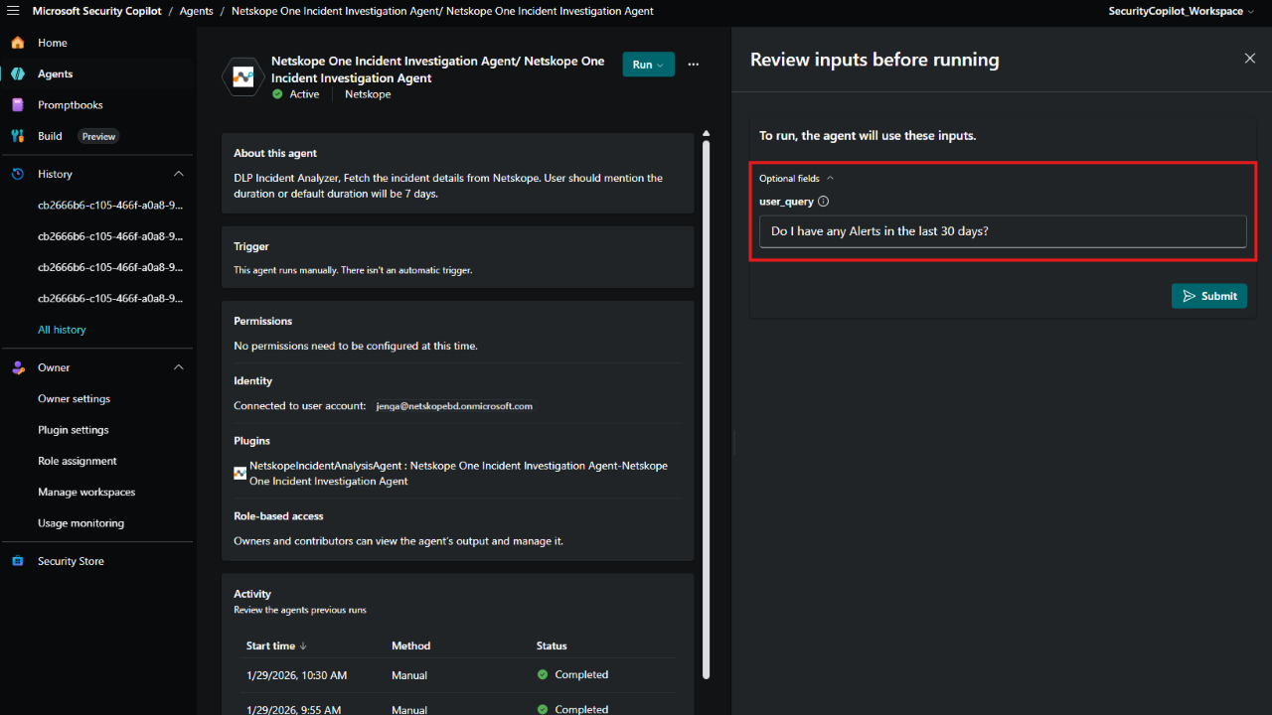Select the 1/29/2026, 10:30 AM run

click(x=296, y=675)
